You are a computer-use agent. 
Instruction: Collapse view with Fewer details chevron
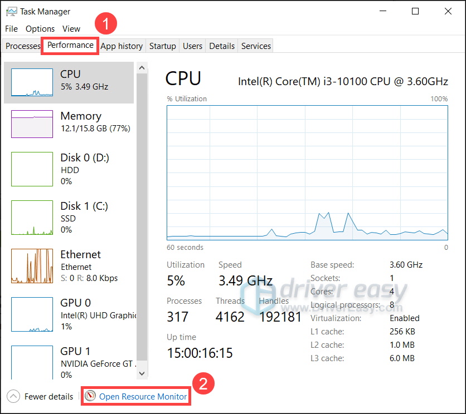(x=13, y=397)
